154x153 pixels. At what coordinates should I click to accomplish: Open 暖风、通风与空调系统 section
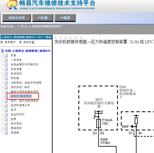pos(25,101)
